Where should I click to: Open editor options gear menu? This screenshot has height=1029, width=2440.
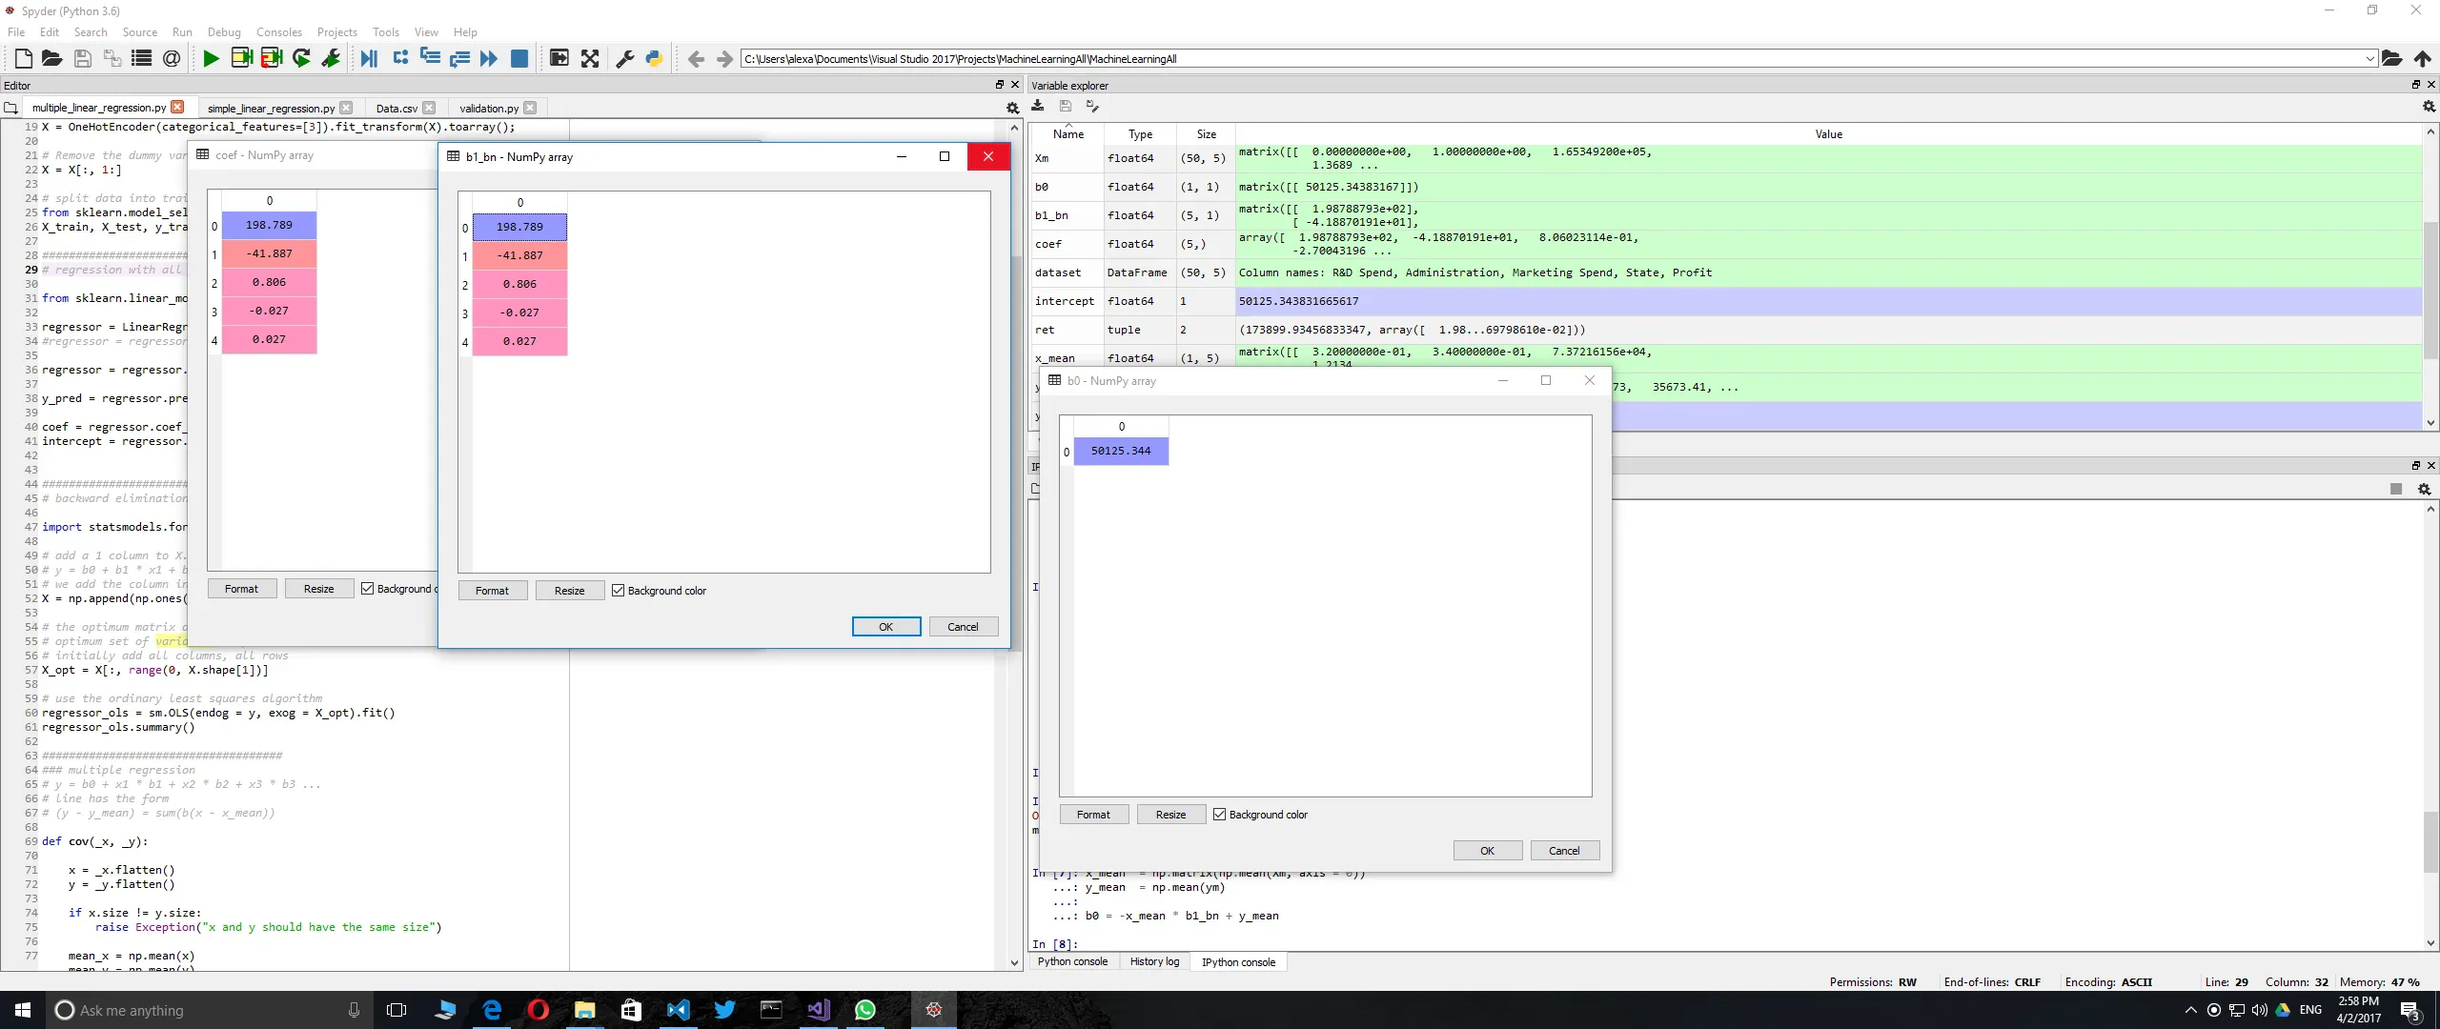coord(1012,108)
